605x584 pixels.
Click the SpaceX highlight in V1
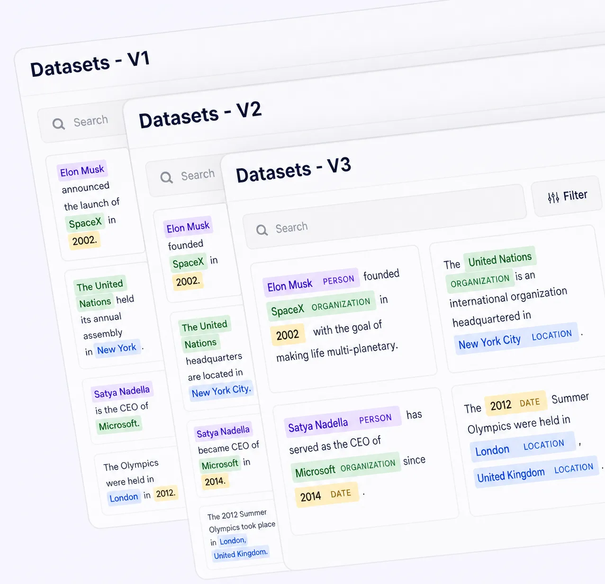[x=85, y=223]
